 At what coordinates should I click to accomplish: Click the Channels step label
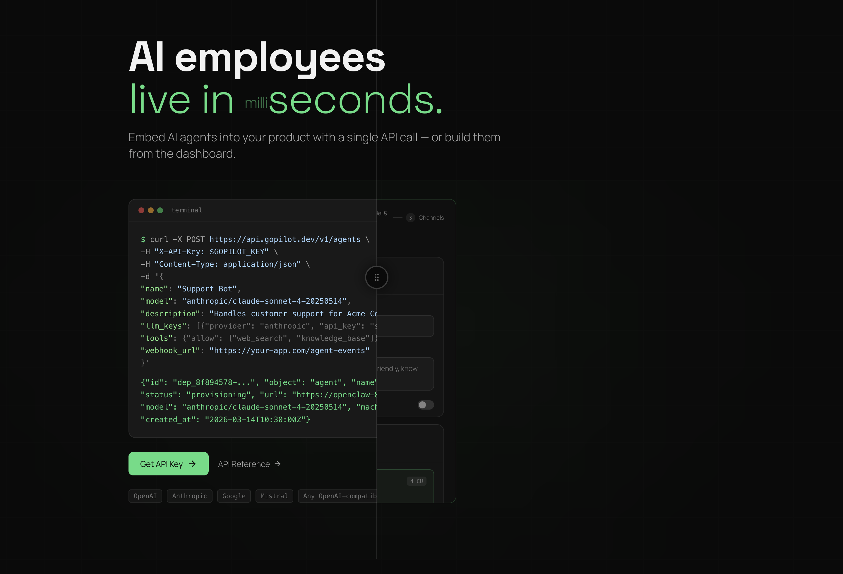coord(431,218)
